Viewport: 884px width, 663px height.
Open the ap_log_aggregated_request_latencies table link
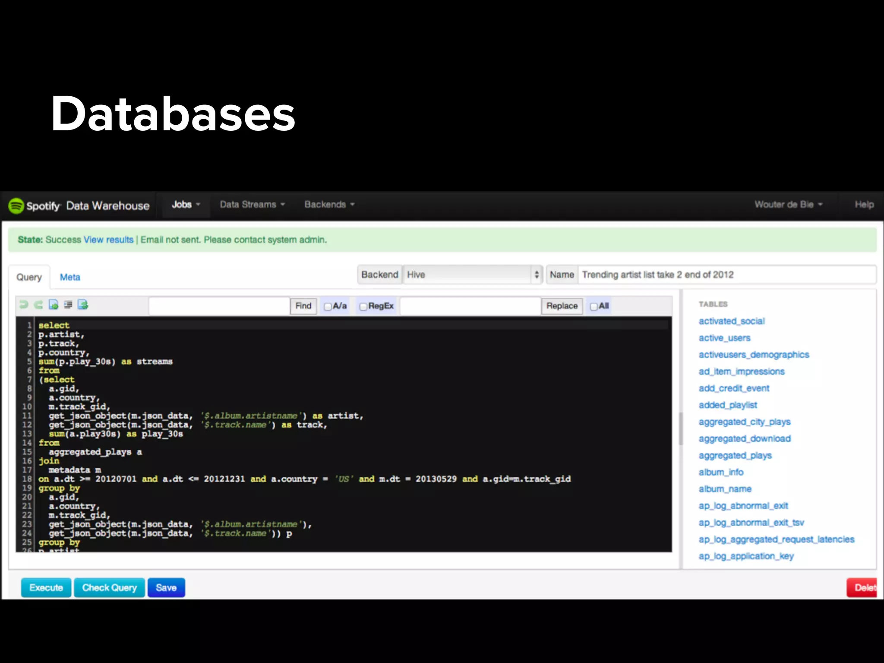(777, 540)
